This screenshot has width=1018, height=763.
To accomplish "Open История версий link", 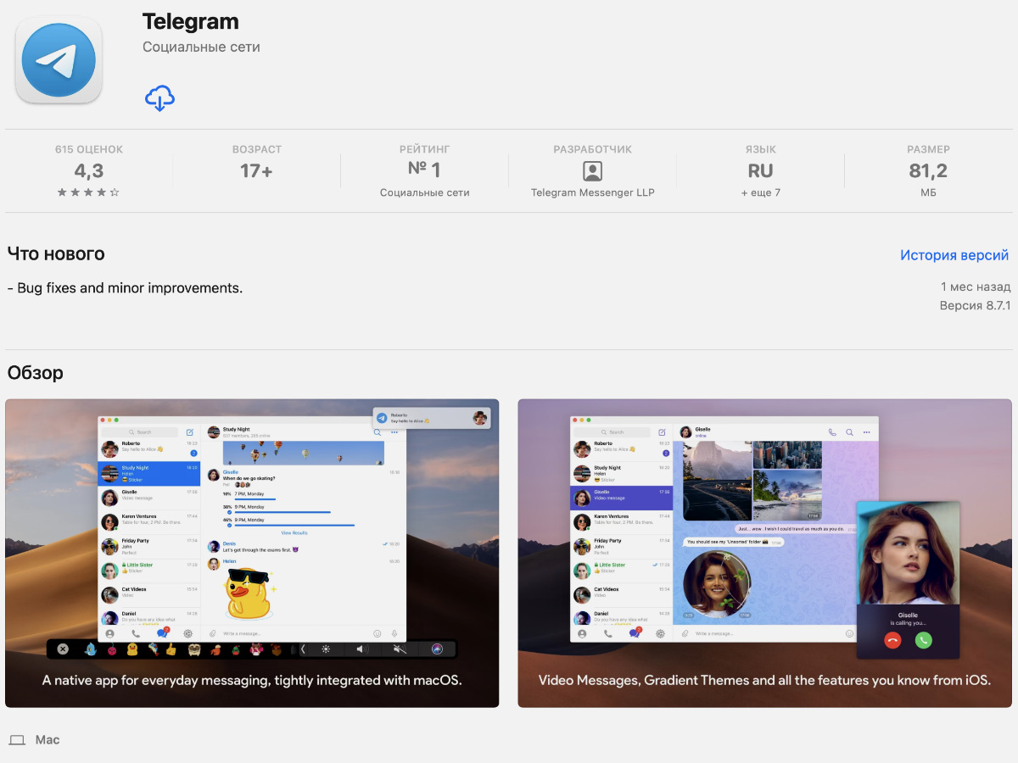I will click(954, 255).
